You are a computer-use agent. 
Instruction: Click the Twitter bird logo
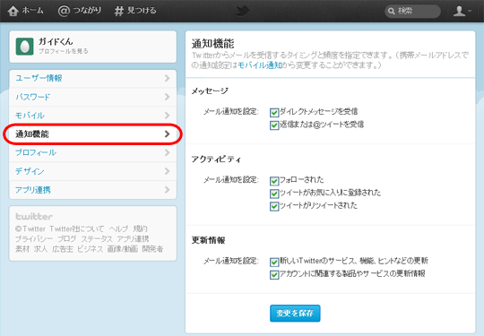pos(242,11)
